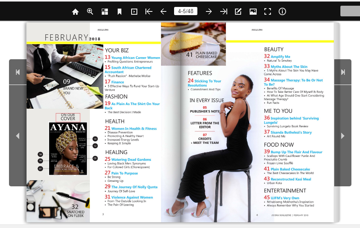Click the ENTERTAINMENT section heading
This screenshot has width=360, height=228.
(285, 190)
